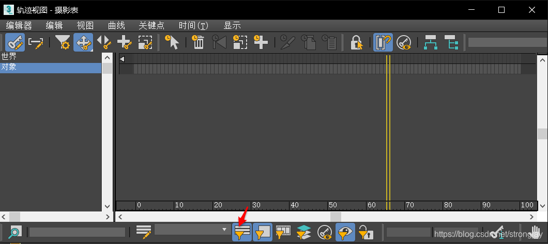Click key window scroll left arrow

point(120,217)
